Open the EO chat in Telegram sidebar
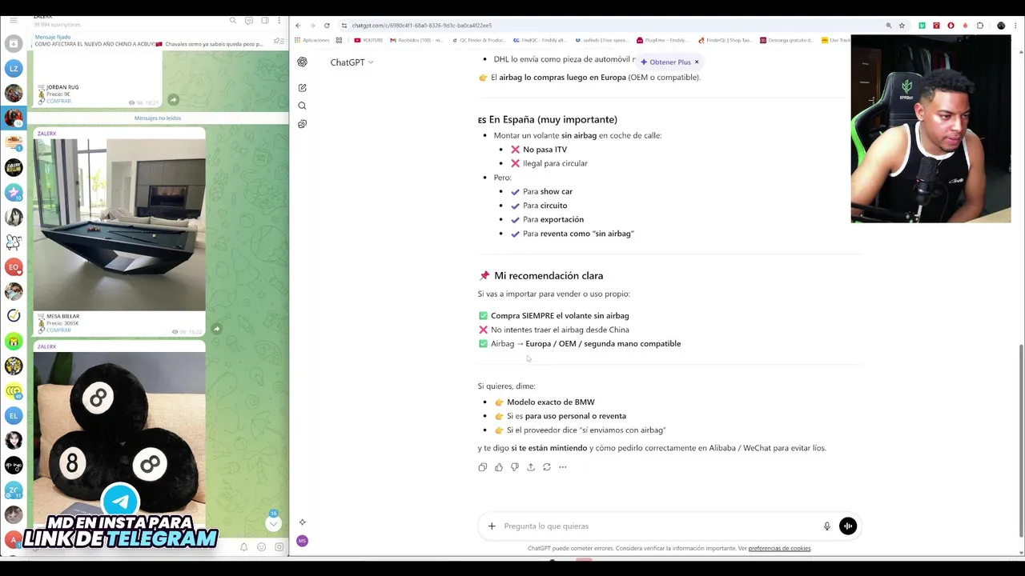 pos(13,266)
